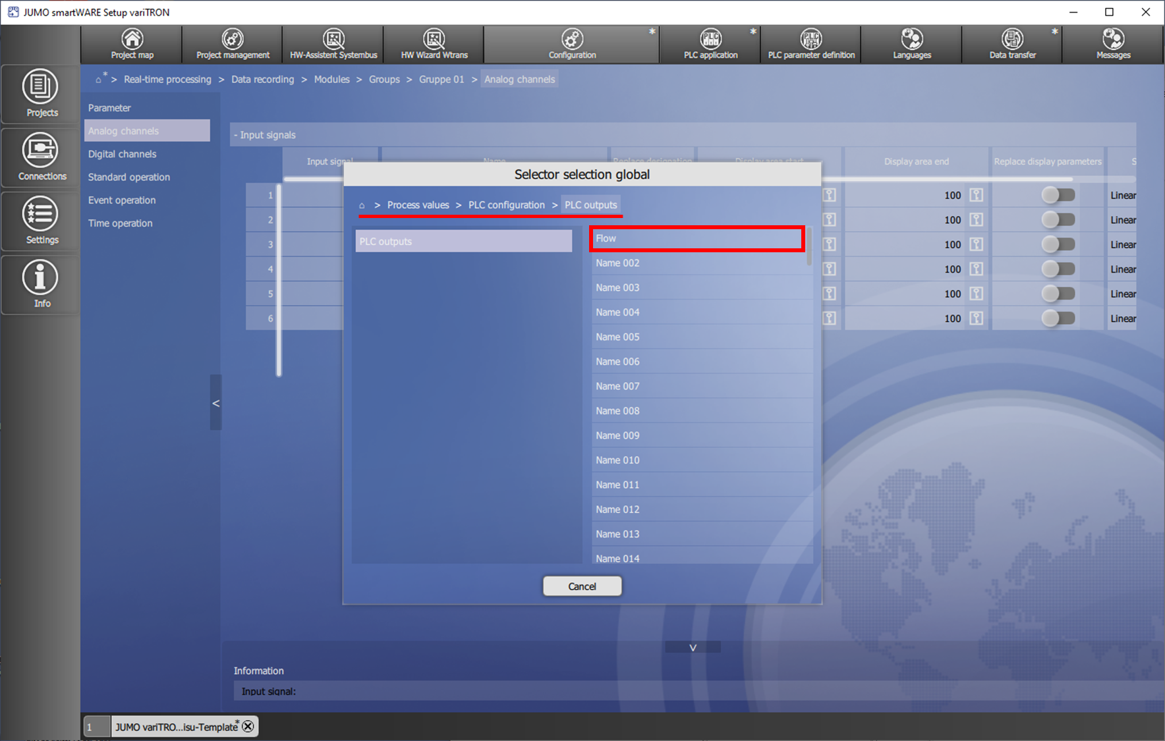Go to Process values in dialog breadcrumb
This screenshot has height=741, width=1165.
[418, 206]
